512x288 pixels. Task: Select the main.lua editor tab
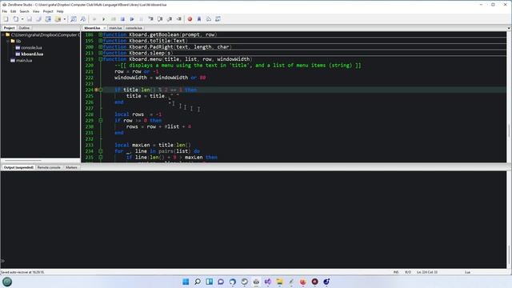[115, 28]
